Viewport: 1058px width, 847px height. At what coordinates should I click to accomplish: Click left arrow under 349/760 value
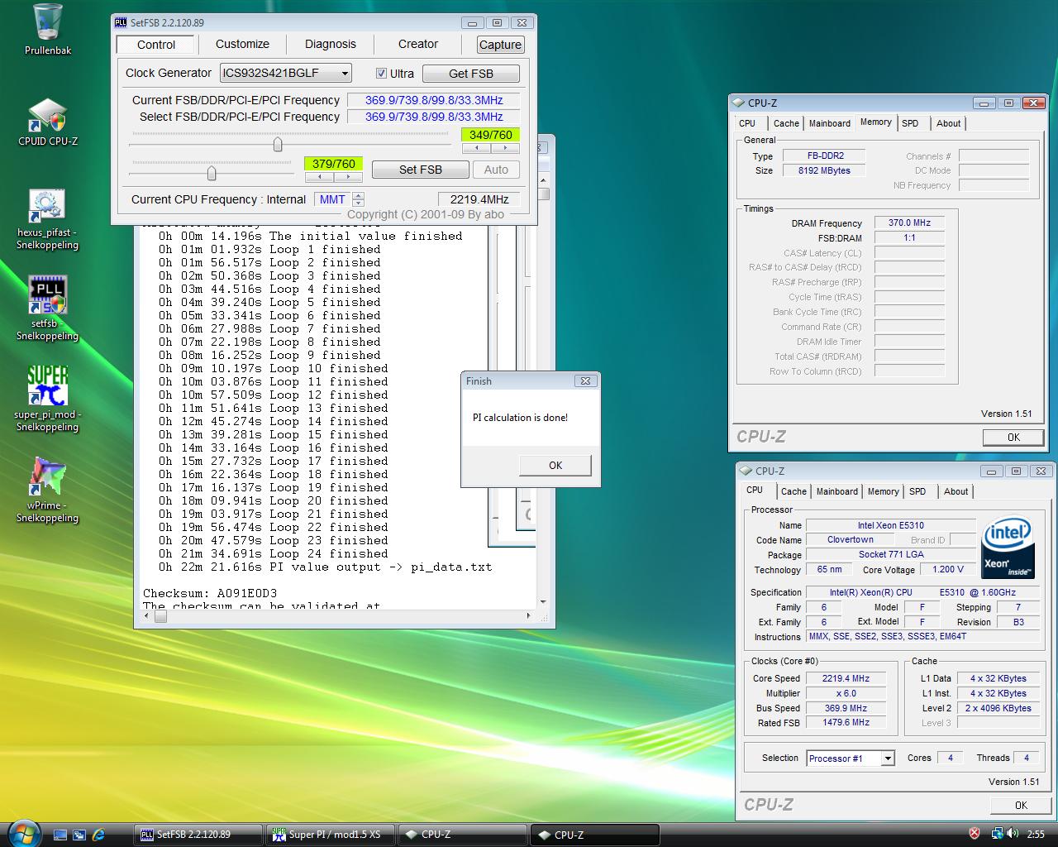(475, 148)
